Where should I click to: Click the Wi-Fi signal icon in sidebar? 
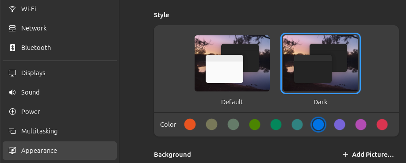pos(12,9)
